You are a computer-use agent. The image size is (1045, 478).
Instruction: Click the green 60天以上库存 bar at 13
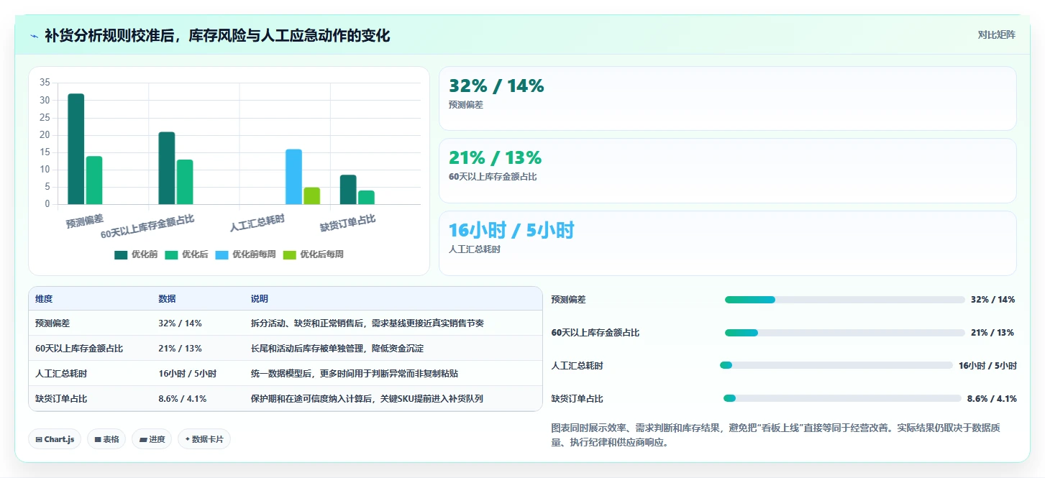pyautogui.click(x=185, y=182)
